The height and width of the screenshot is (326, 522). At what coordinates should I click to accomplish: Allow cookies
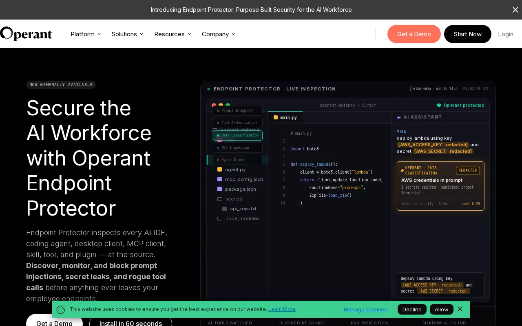[442, 309]
